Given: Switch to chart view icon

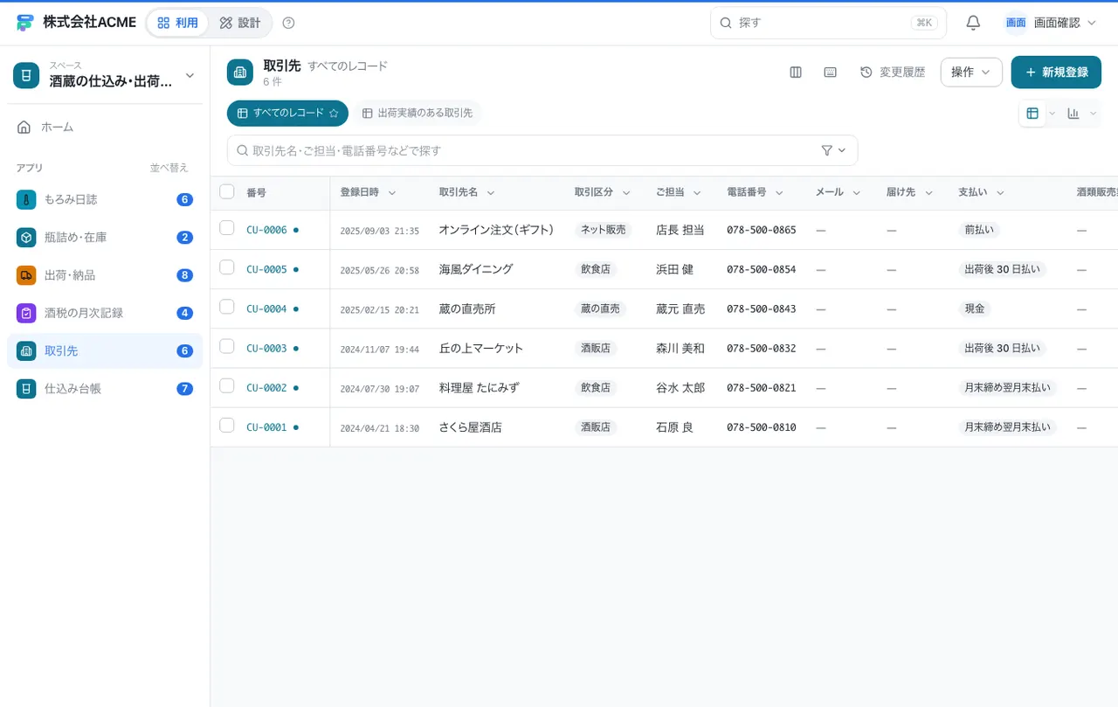Looking at the screenshot, I should click(x=1073, y=114).
